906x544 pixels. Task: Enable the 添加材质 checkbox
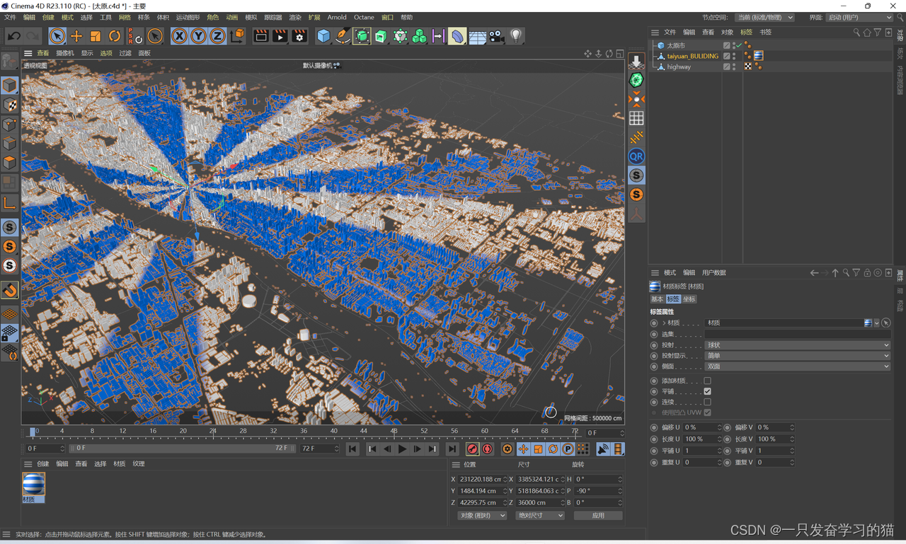click(x=707, y=380)
